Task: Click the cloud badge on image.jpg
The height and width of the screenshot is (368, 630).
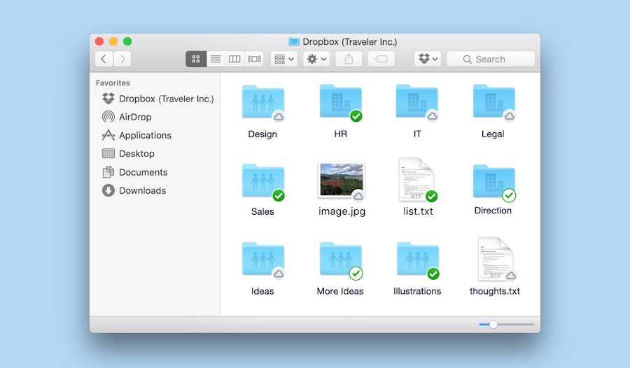Action: [x=358, y=196]
